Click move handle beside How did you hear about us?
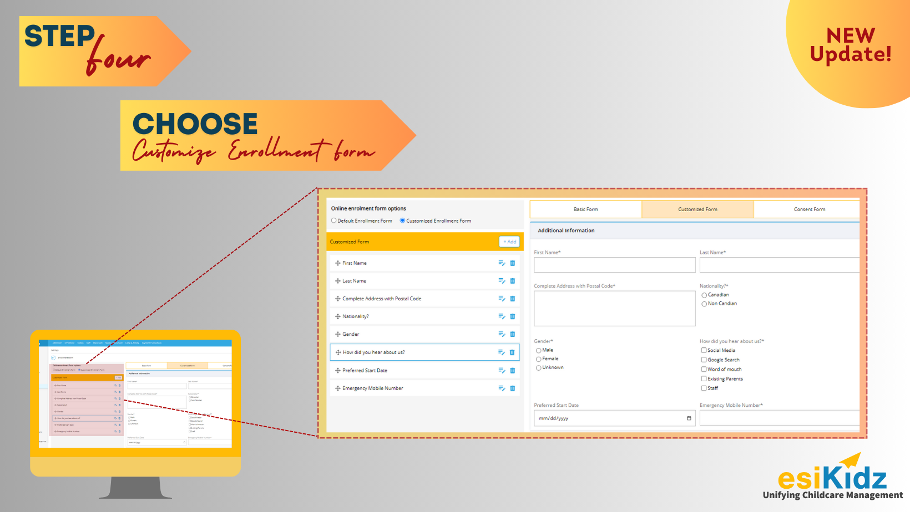 point(338,352)
